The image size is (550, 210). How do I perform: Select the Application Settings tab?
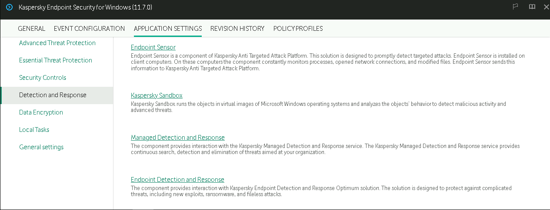coord(168,29)
